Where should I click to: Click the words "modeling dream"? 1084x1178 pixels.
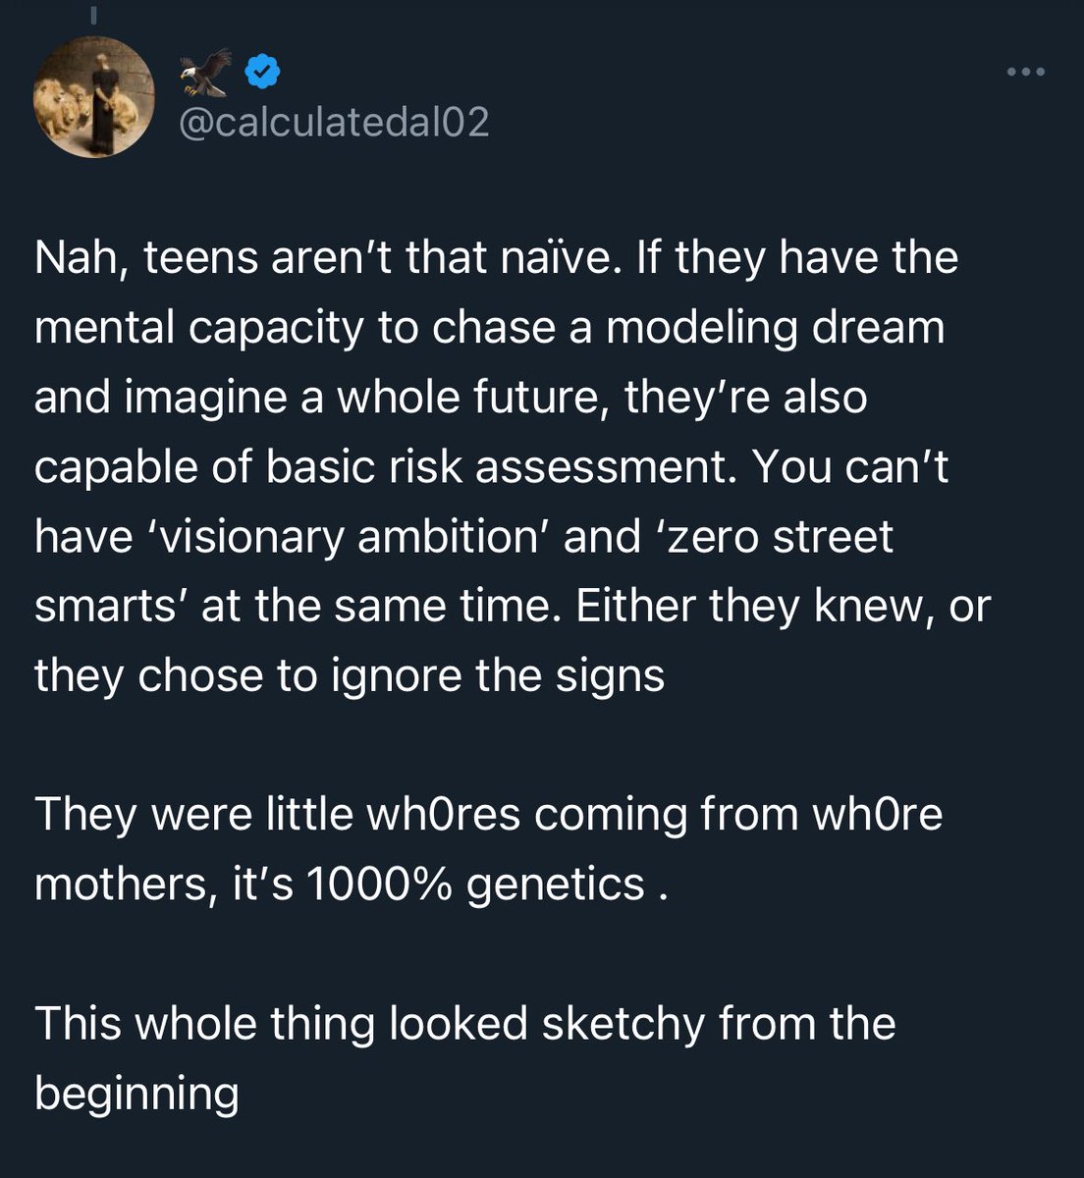[x=775, y=328]
